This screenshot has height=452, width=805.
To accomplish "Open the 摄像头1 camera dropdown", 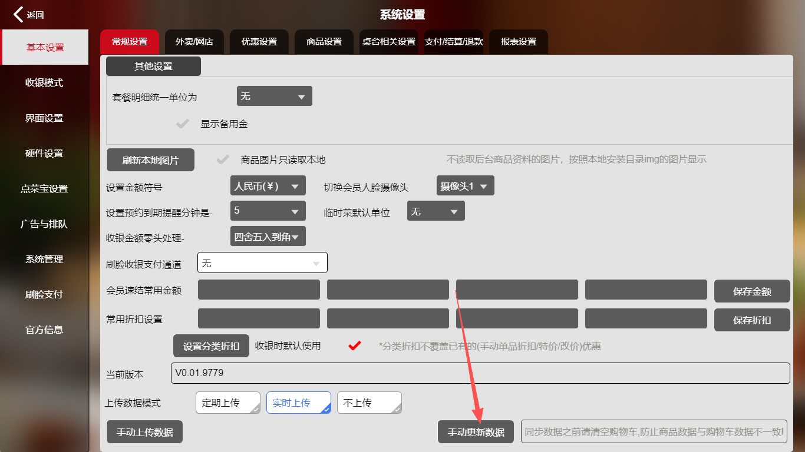I will click(x=464, y=186).
